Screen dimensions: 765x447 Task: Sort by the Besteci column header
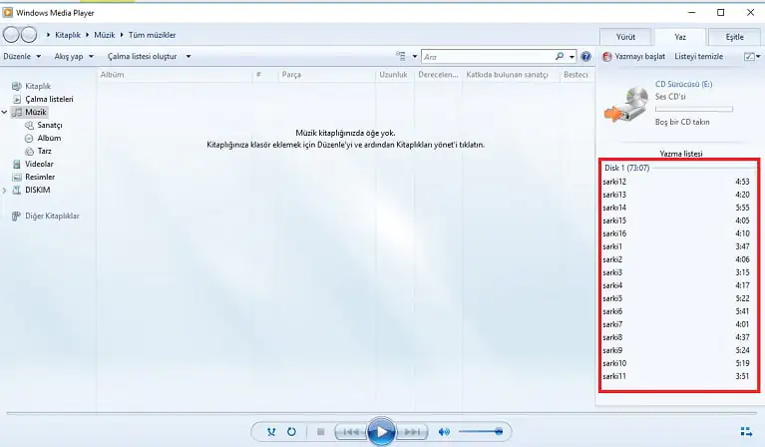coord(576,75)
